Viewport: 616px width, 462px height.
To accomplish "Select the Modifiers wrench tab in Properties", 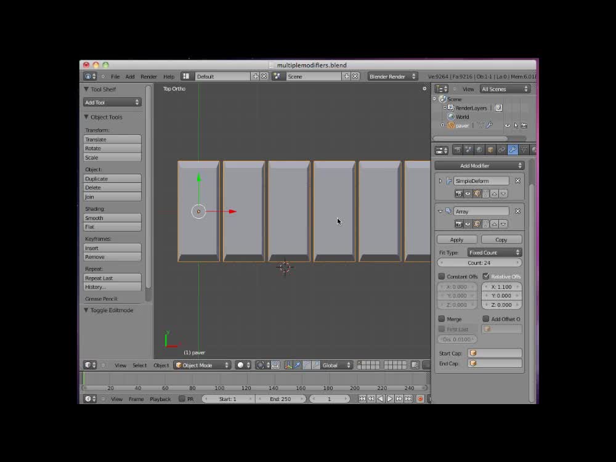I will pyautogui.click(x=513, y=149).
